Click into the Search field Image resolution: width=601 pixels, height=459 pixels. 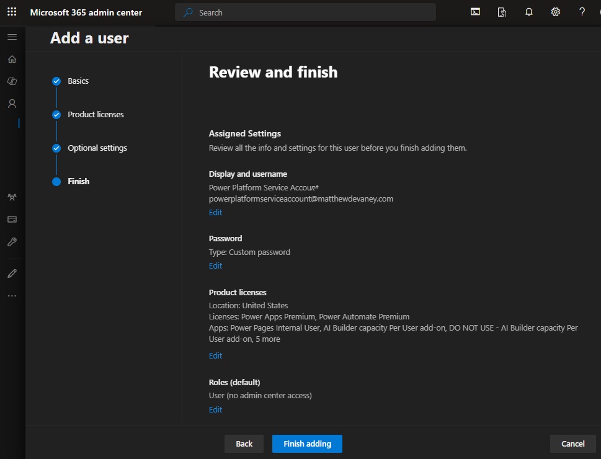[x=305, y=12]
